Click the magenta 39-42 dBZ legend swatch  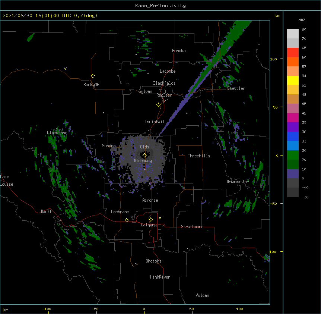[x=293, y=117]
